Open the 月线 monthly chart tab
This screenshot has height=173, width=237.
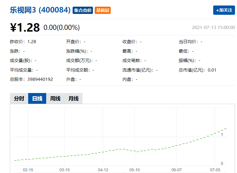click(73, 99)
